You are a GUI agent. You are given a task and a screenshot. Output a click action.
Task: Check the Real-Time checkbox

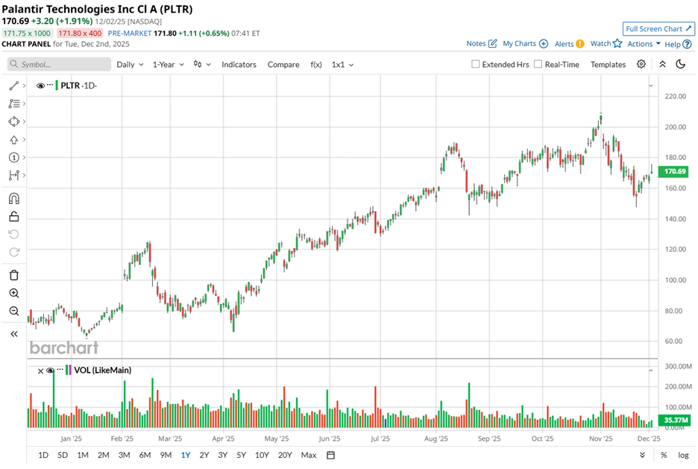tap(538, 65)
